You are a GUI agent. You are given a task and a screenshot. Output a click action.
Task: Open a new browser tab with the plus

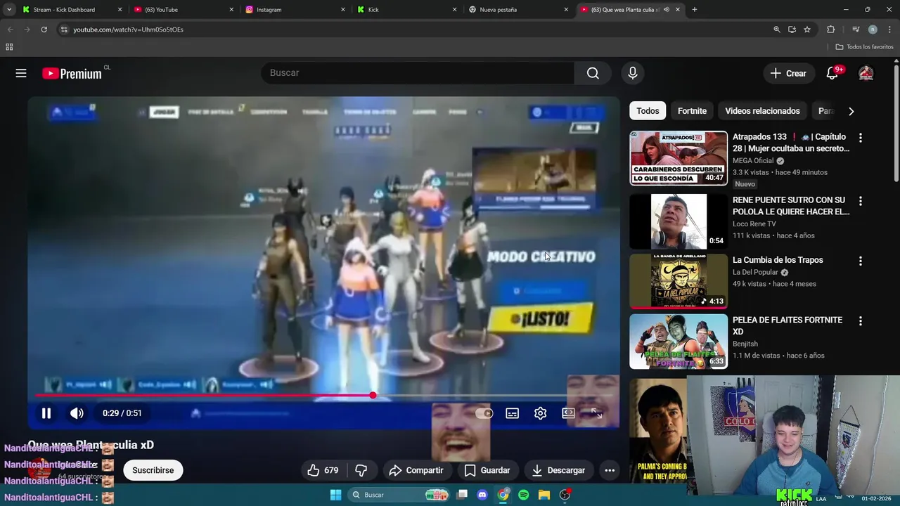(694, 10)
